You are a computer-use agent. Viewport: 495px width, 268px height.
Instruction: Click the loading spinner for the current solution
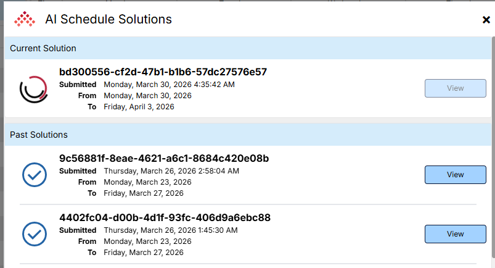33,89
